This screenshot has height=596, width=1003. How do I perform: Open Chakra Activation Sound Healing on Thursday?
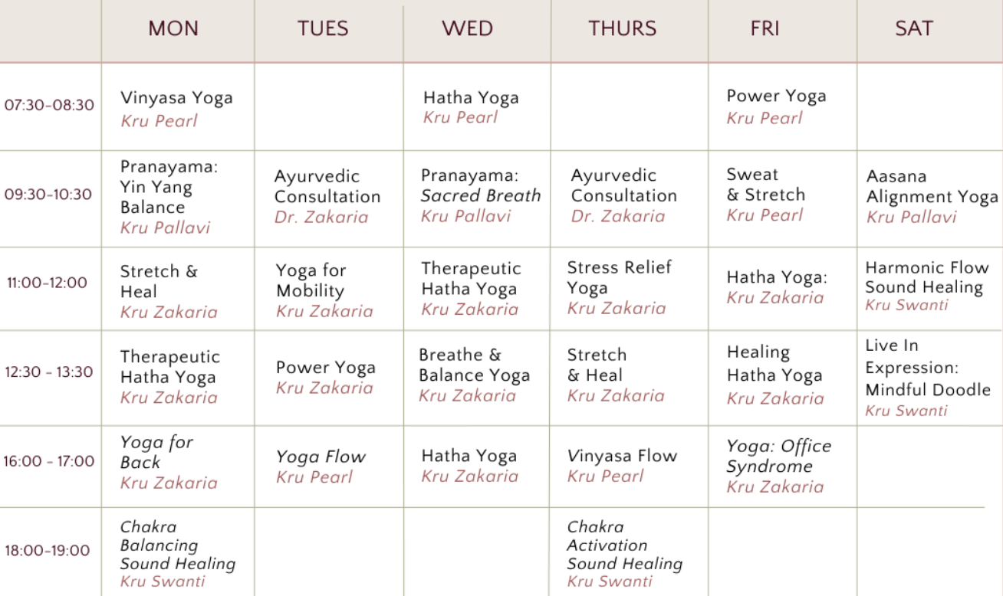coord(624,545)
